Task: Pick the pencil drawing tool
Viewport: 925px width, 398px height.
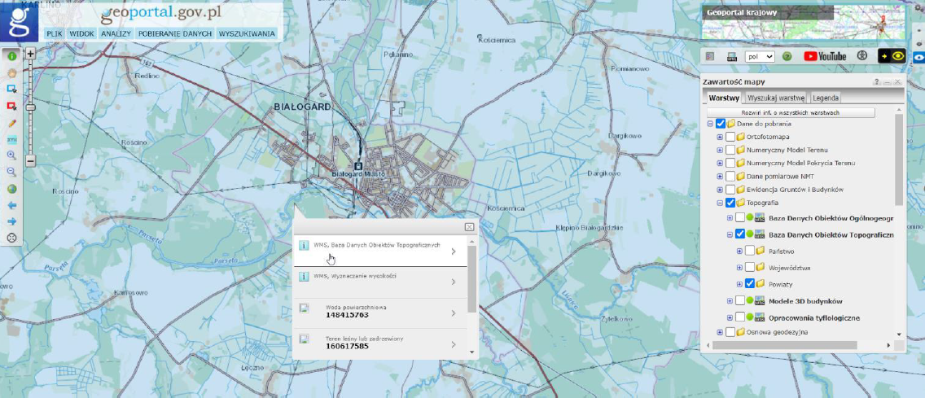Action: coord(12,123)
